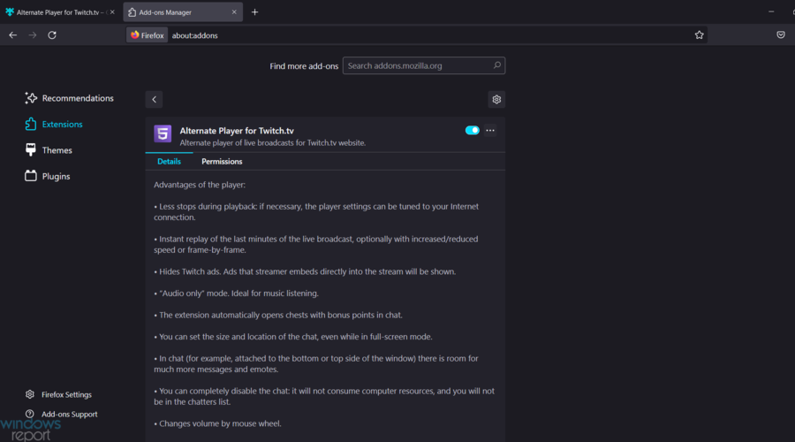Go back to the extensions list

click(x=154, y=100)
